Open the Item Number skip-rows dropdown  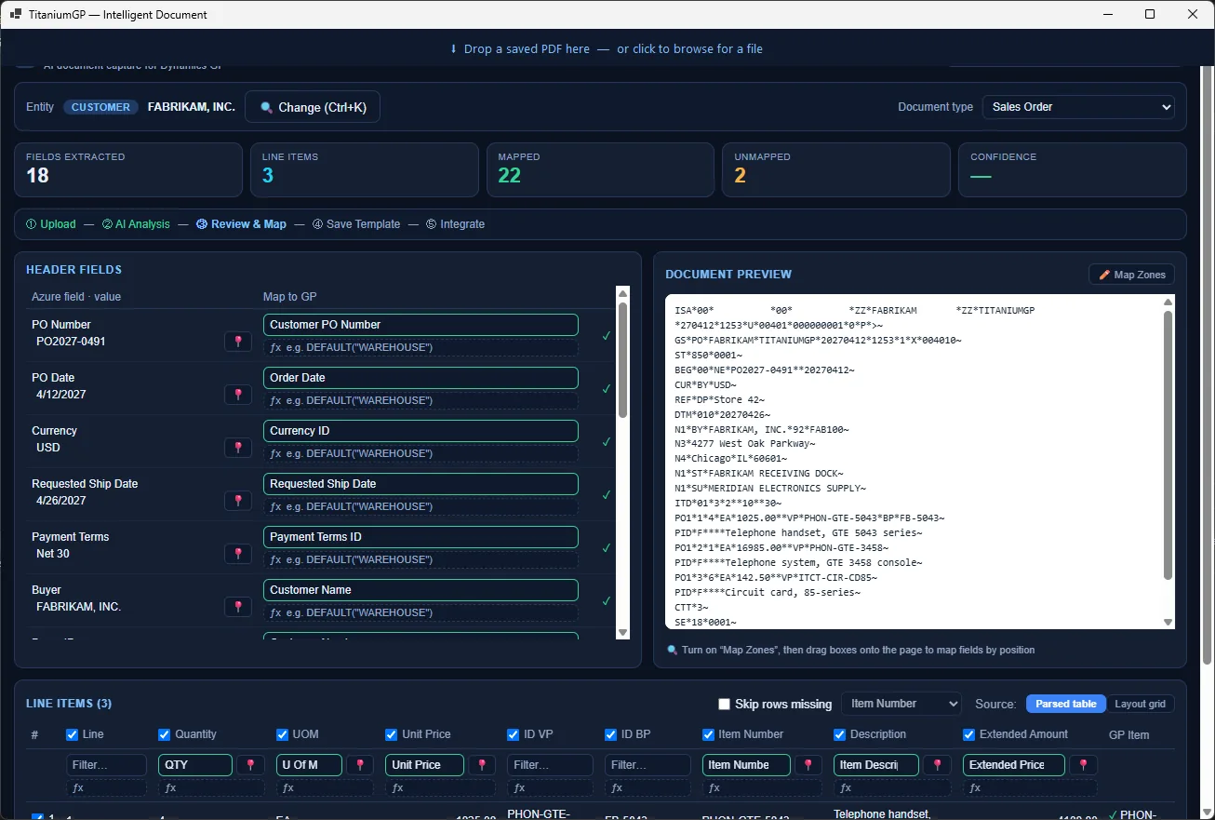coord(901,704)
